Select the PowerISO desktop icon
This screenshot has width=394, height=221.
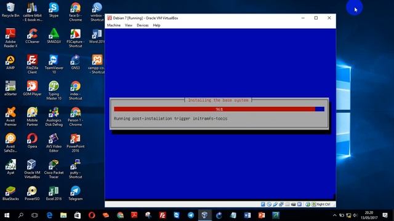tap(32, 193)
